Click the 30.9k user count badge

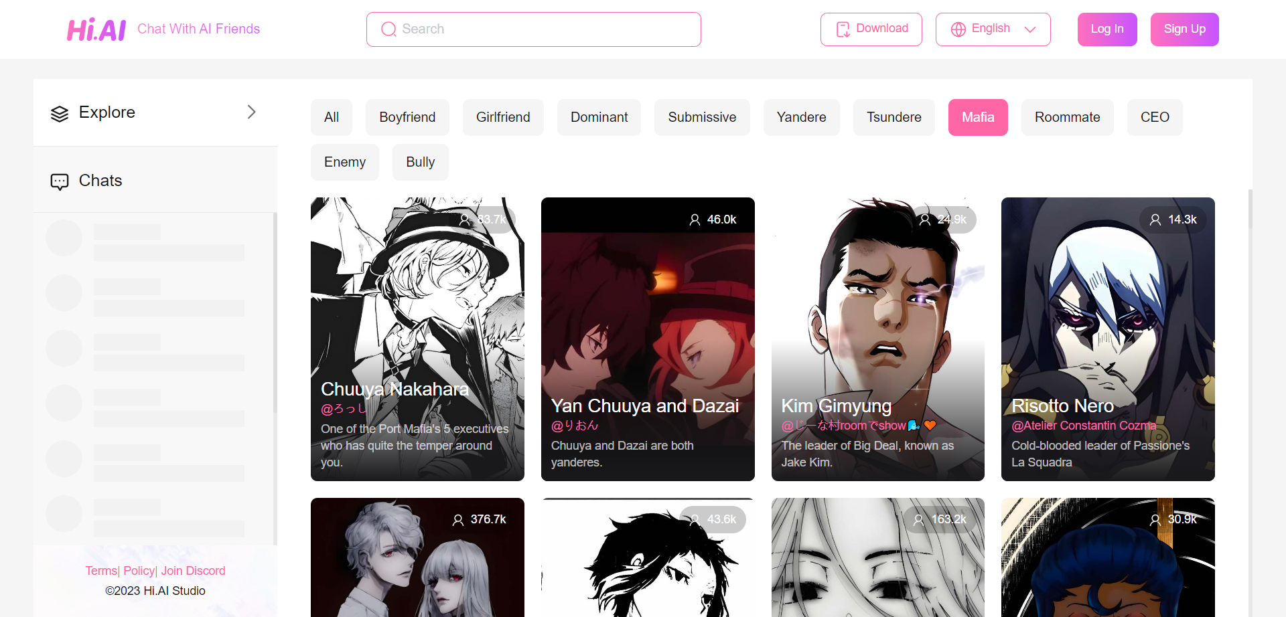[1173, 519]
